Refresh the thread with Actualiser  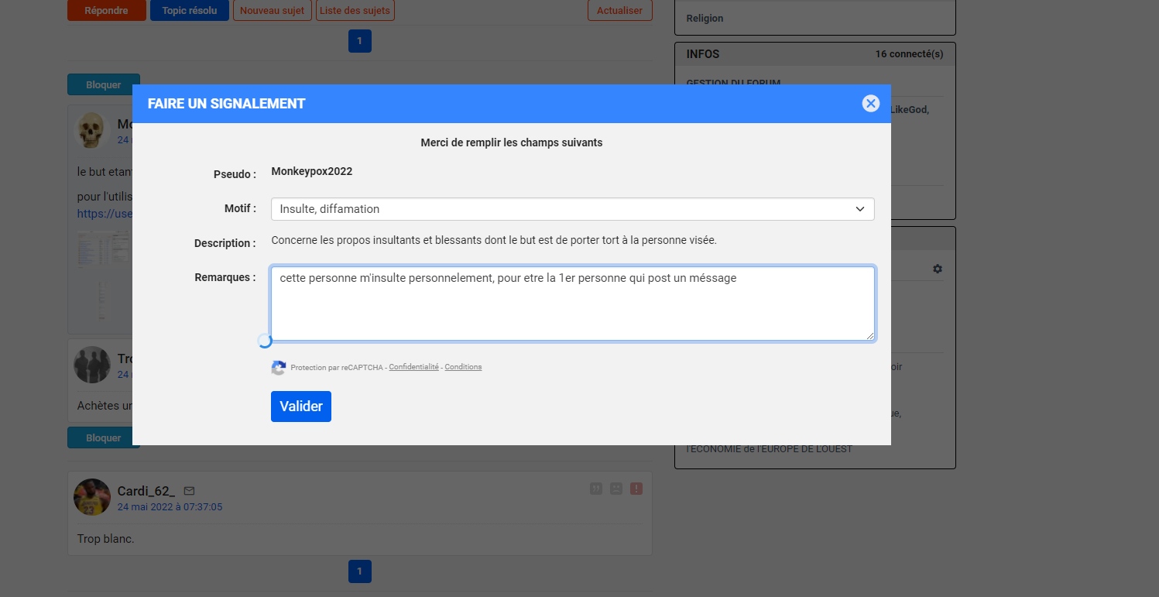[619, 11]
